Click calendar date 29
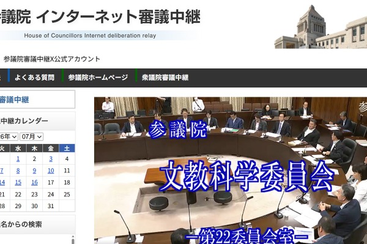Viewport: 367px width, 244px height. coord(18,206)
